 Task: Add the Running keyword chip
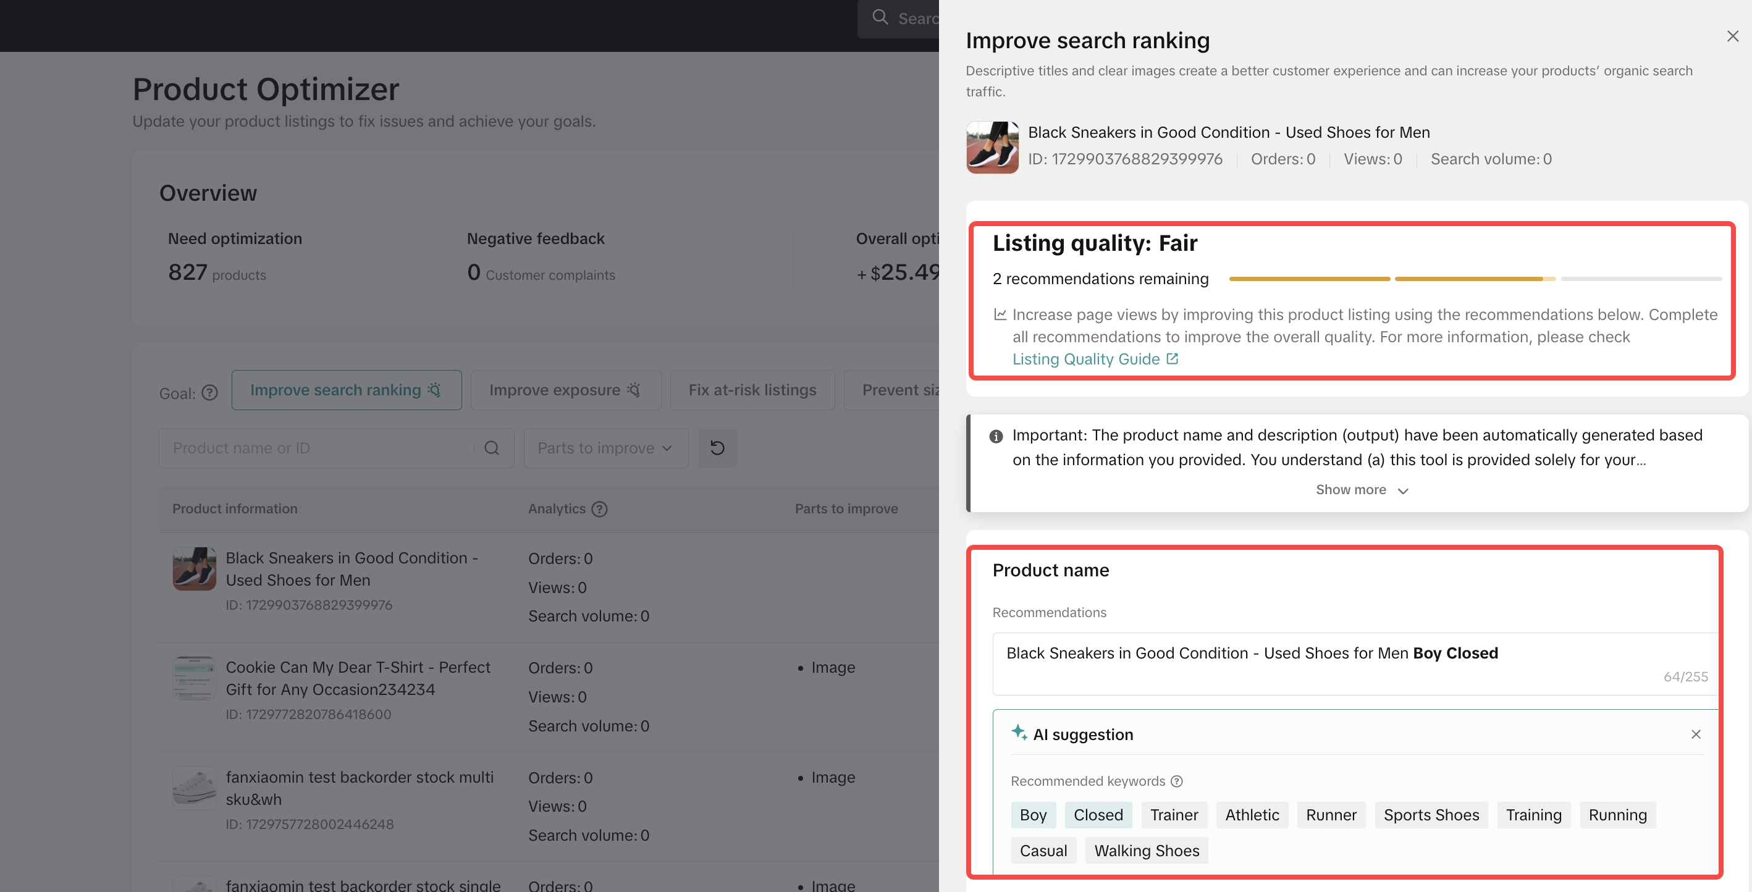(x=1617, y=815)
